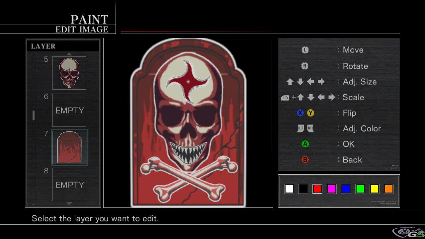Click the OK label

pos(349,144)
